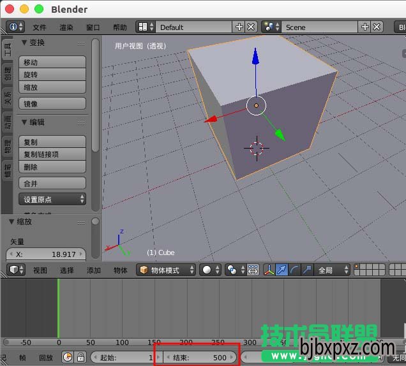Collapse the 编辑 panel
This screenshot has height=366, width=406.
tap(24, 122)
